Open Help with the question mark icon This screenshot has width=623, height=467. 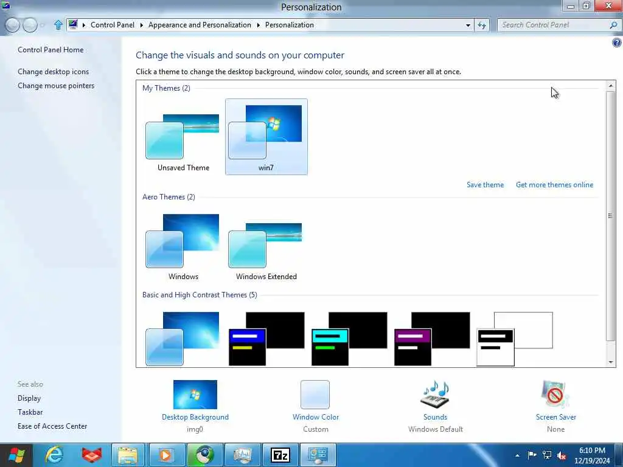617,43
